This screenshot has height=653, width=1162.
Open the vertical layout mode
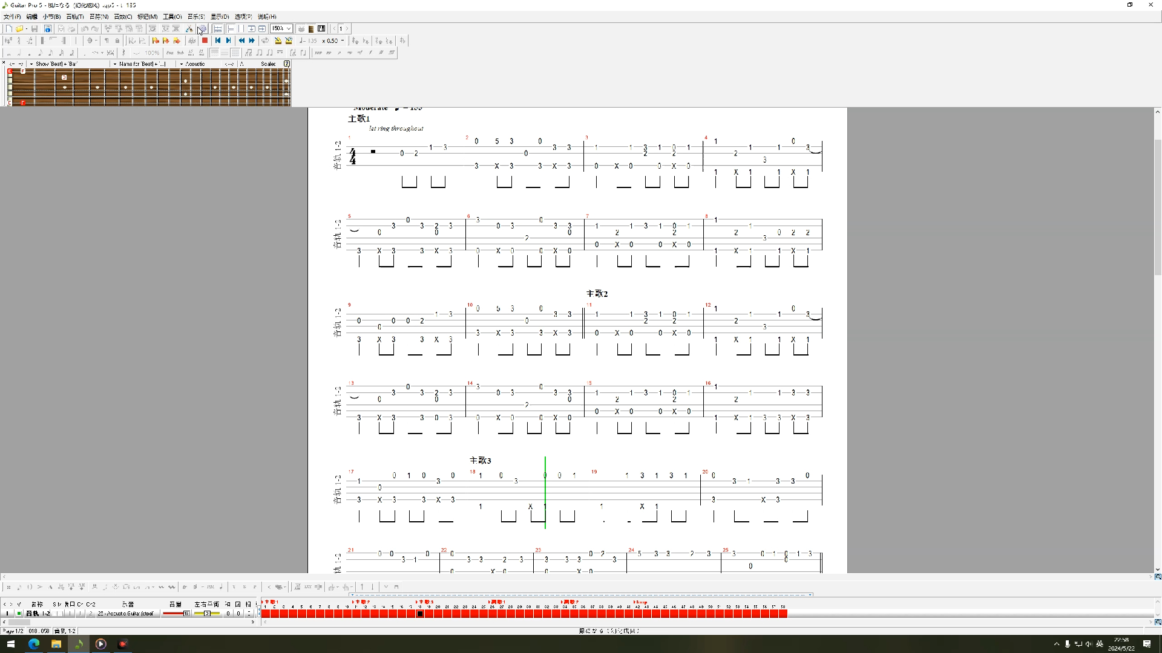[x=251, y=28]
